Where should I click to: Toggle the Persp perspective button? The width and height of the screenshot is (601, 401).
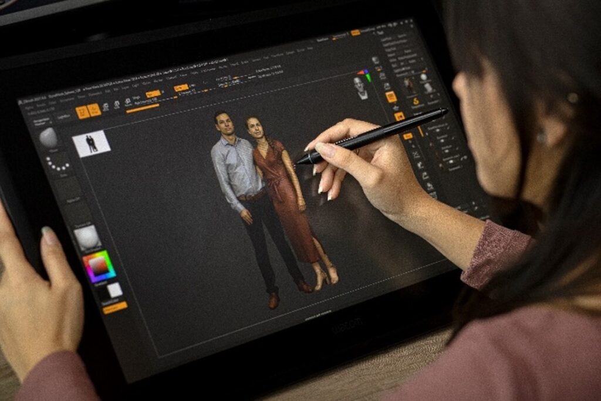pos(391,97)
